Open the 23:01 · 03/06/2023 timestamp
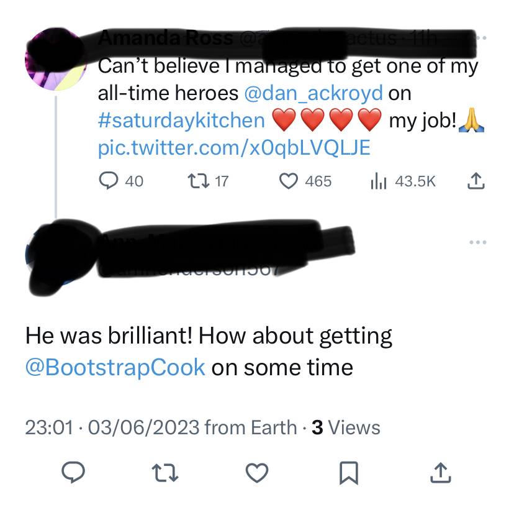The height and width of the screenshot is (520, 514). pos(113,427)
